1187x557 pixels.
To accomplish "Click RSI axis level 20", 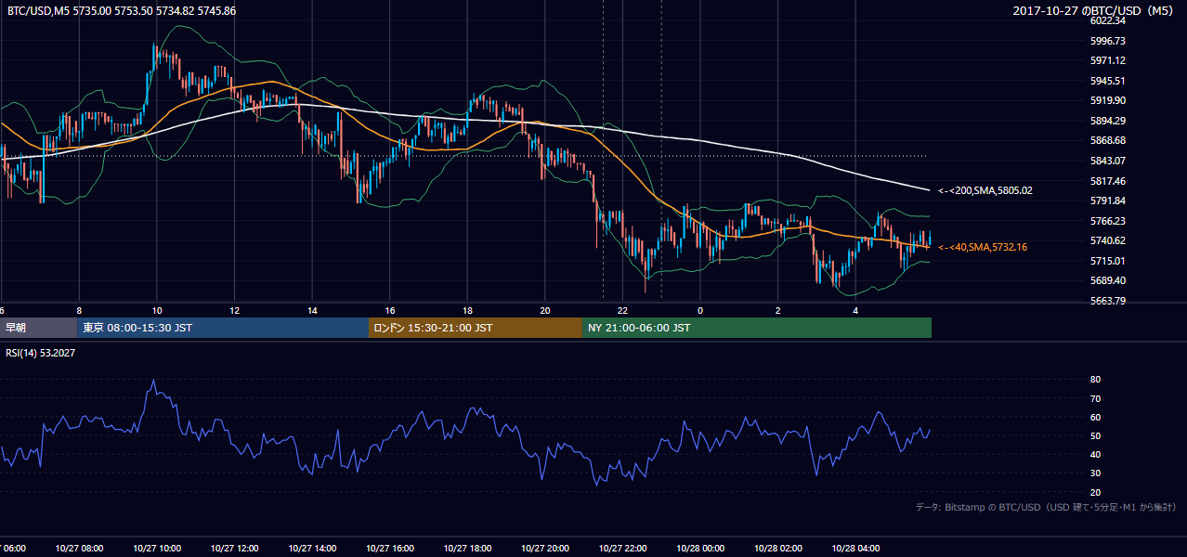I will coord(1096,492).
